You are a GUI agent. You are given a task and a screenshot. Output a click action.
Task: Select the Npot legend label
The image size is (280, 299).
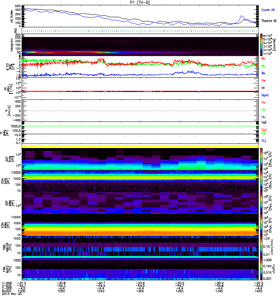click(264, 95)
